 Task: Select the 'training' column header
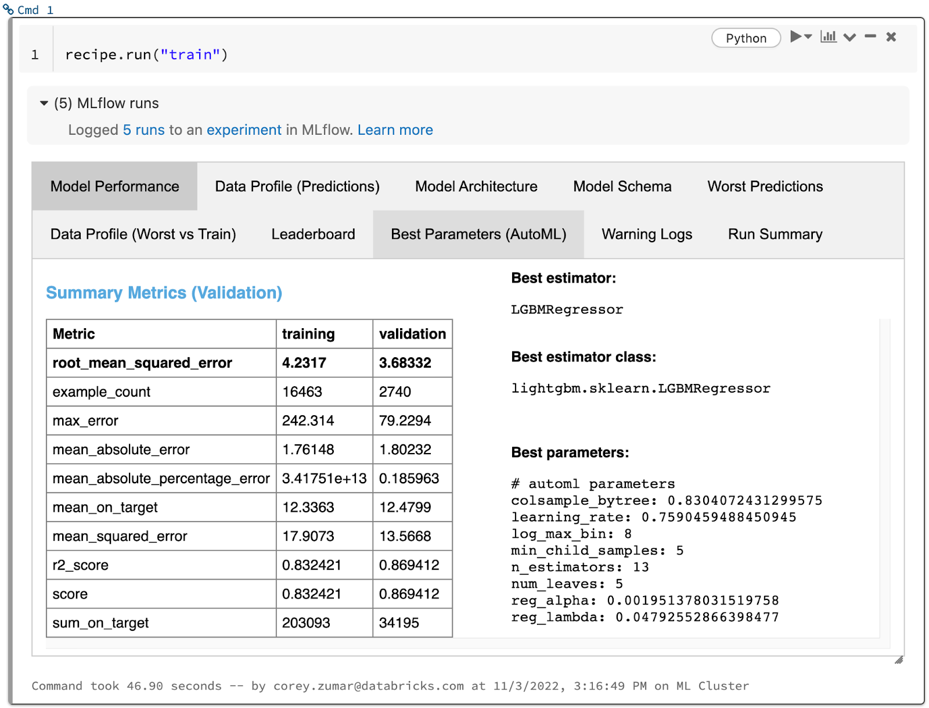pos(324,334)
